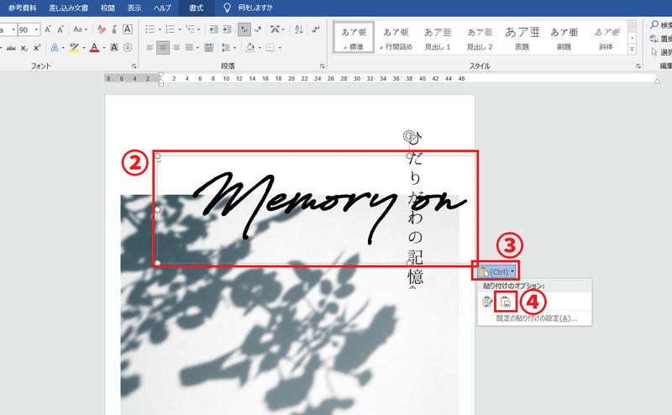Set right-to-left text direction

(258, 29)
